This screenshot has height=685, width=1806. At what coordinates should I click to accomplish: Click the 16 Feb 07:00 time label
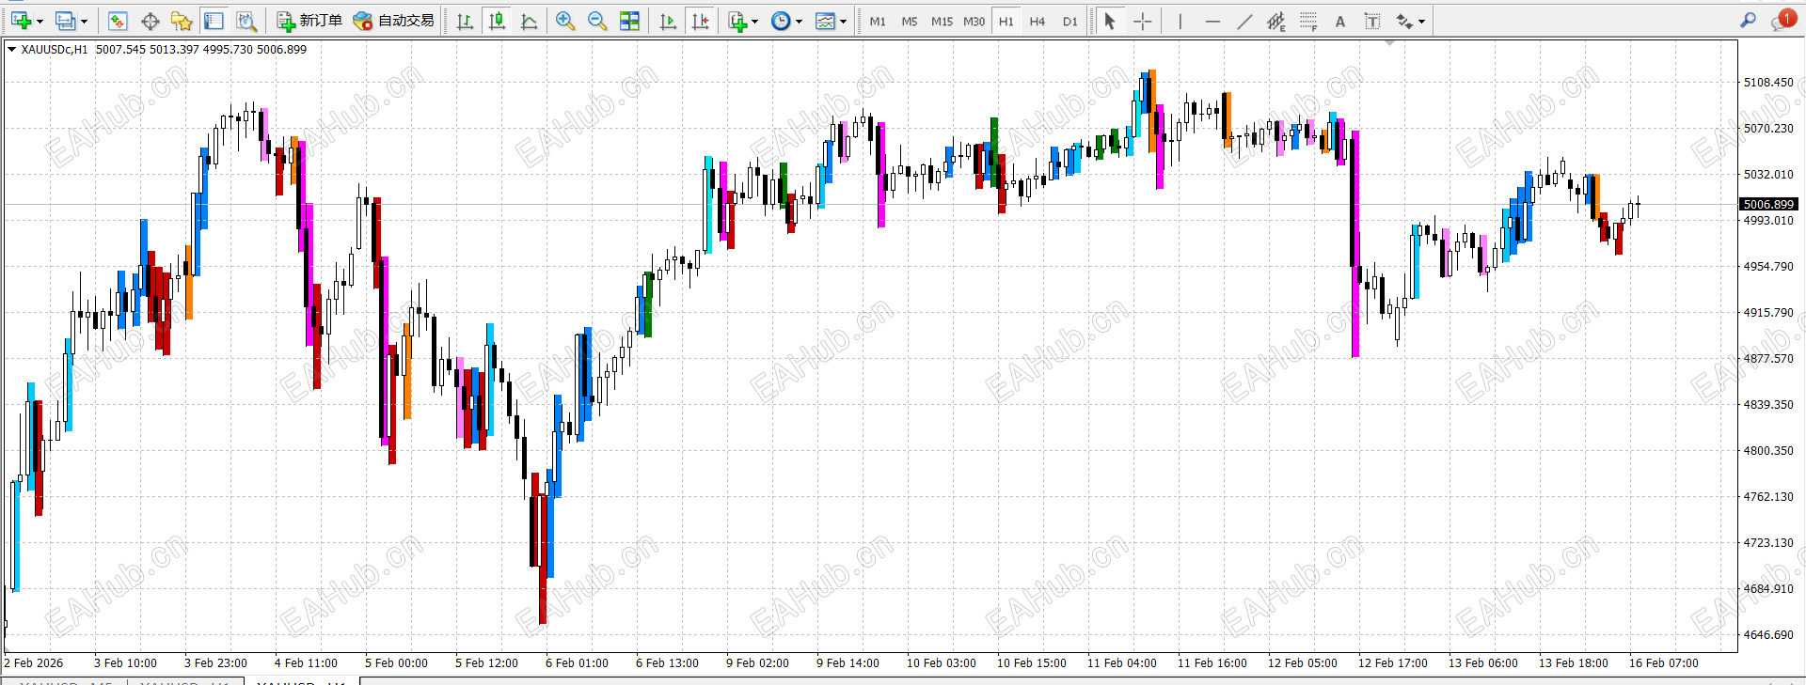(1664, 663)
